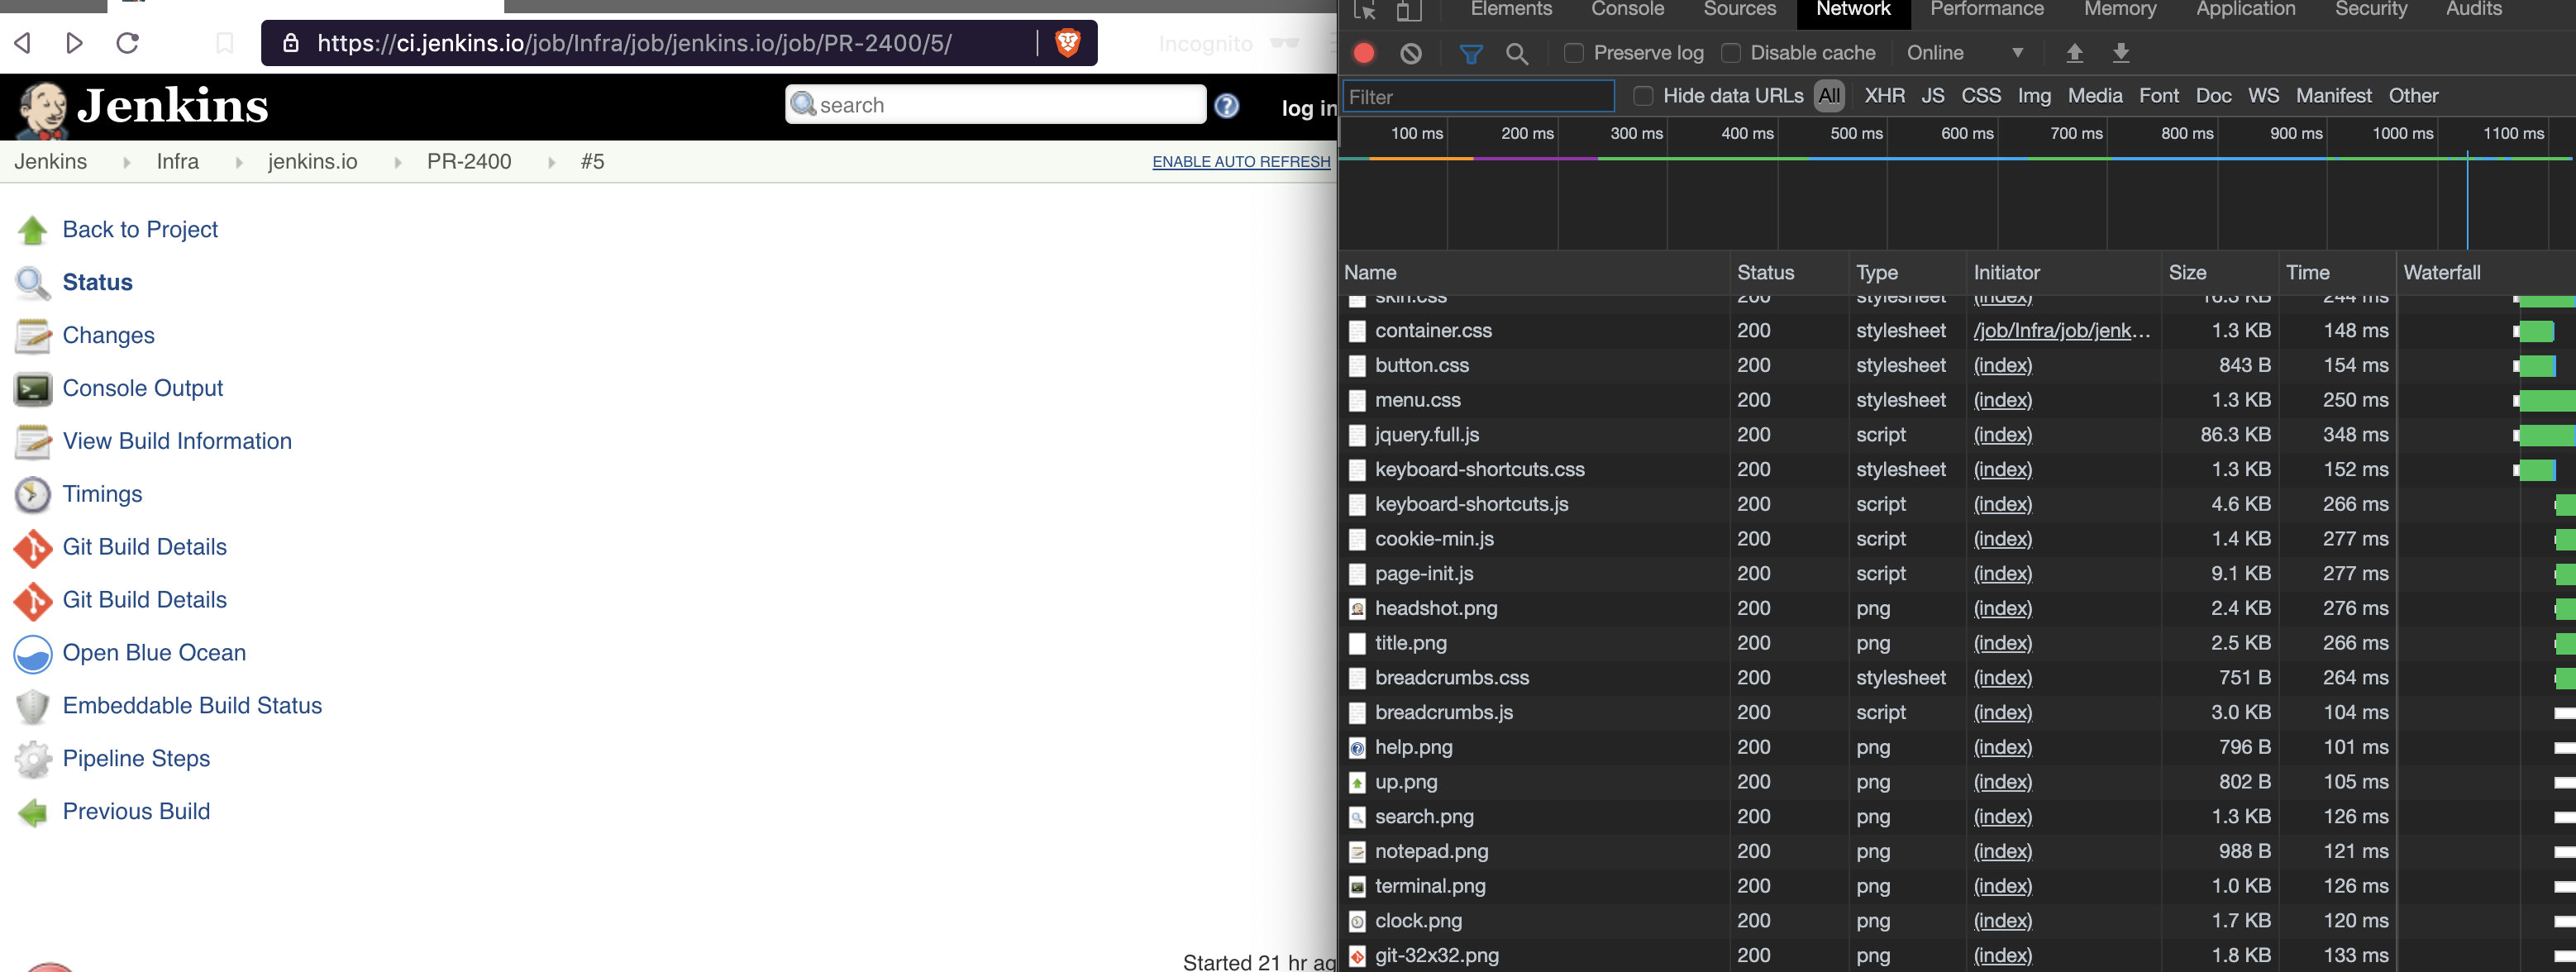This screenshot has height=972, width=2576.
Task: Click the Timings clock icon
Action: point(32,494)
